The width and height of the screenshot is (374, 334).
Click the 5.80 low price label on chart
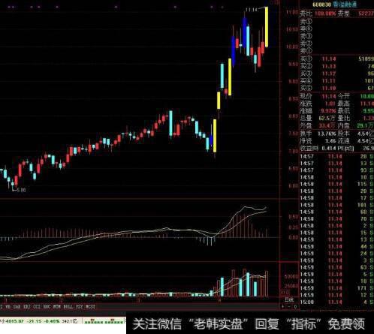(x=22, y=190)
